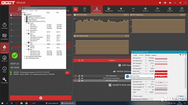Toggle the GPU Hot Spot Temperature graph checkbox
Viewport: 188px width, 105px height.
(x=75, y=78)
